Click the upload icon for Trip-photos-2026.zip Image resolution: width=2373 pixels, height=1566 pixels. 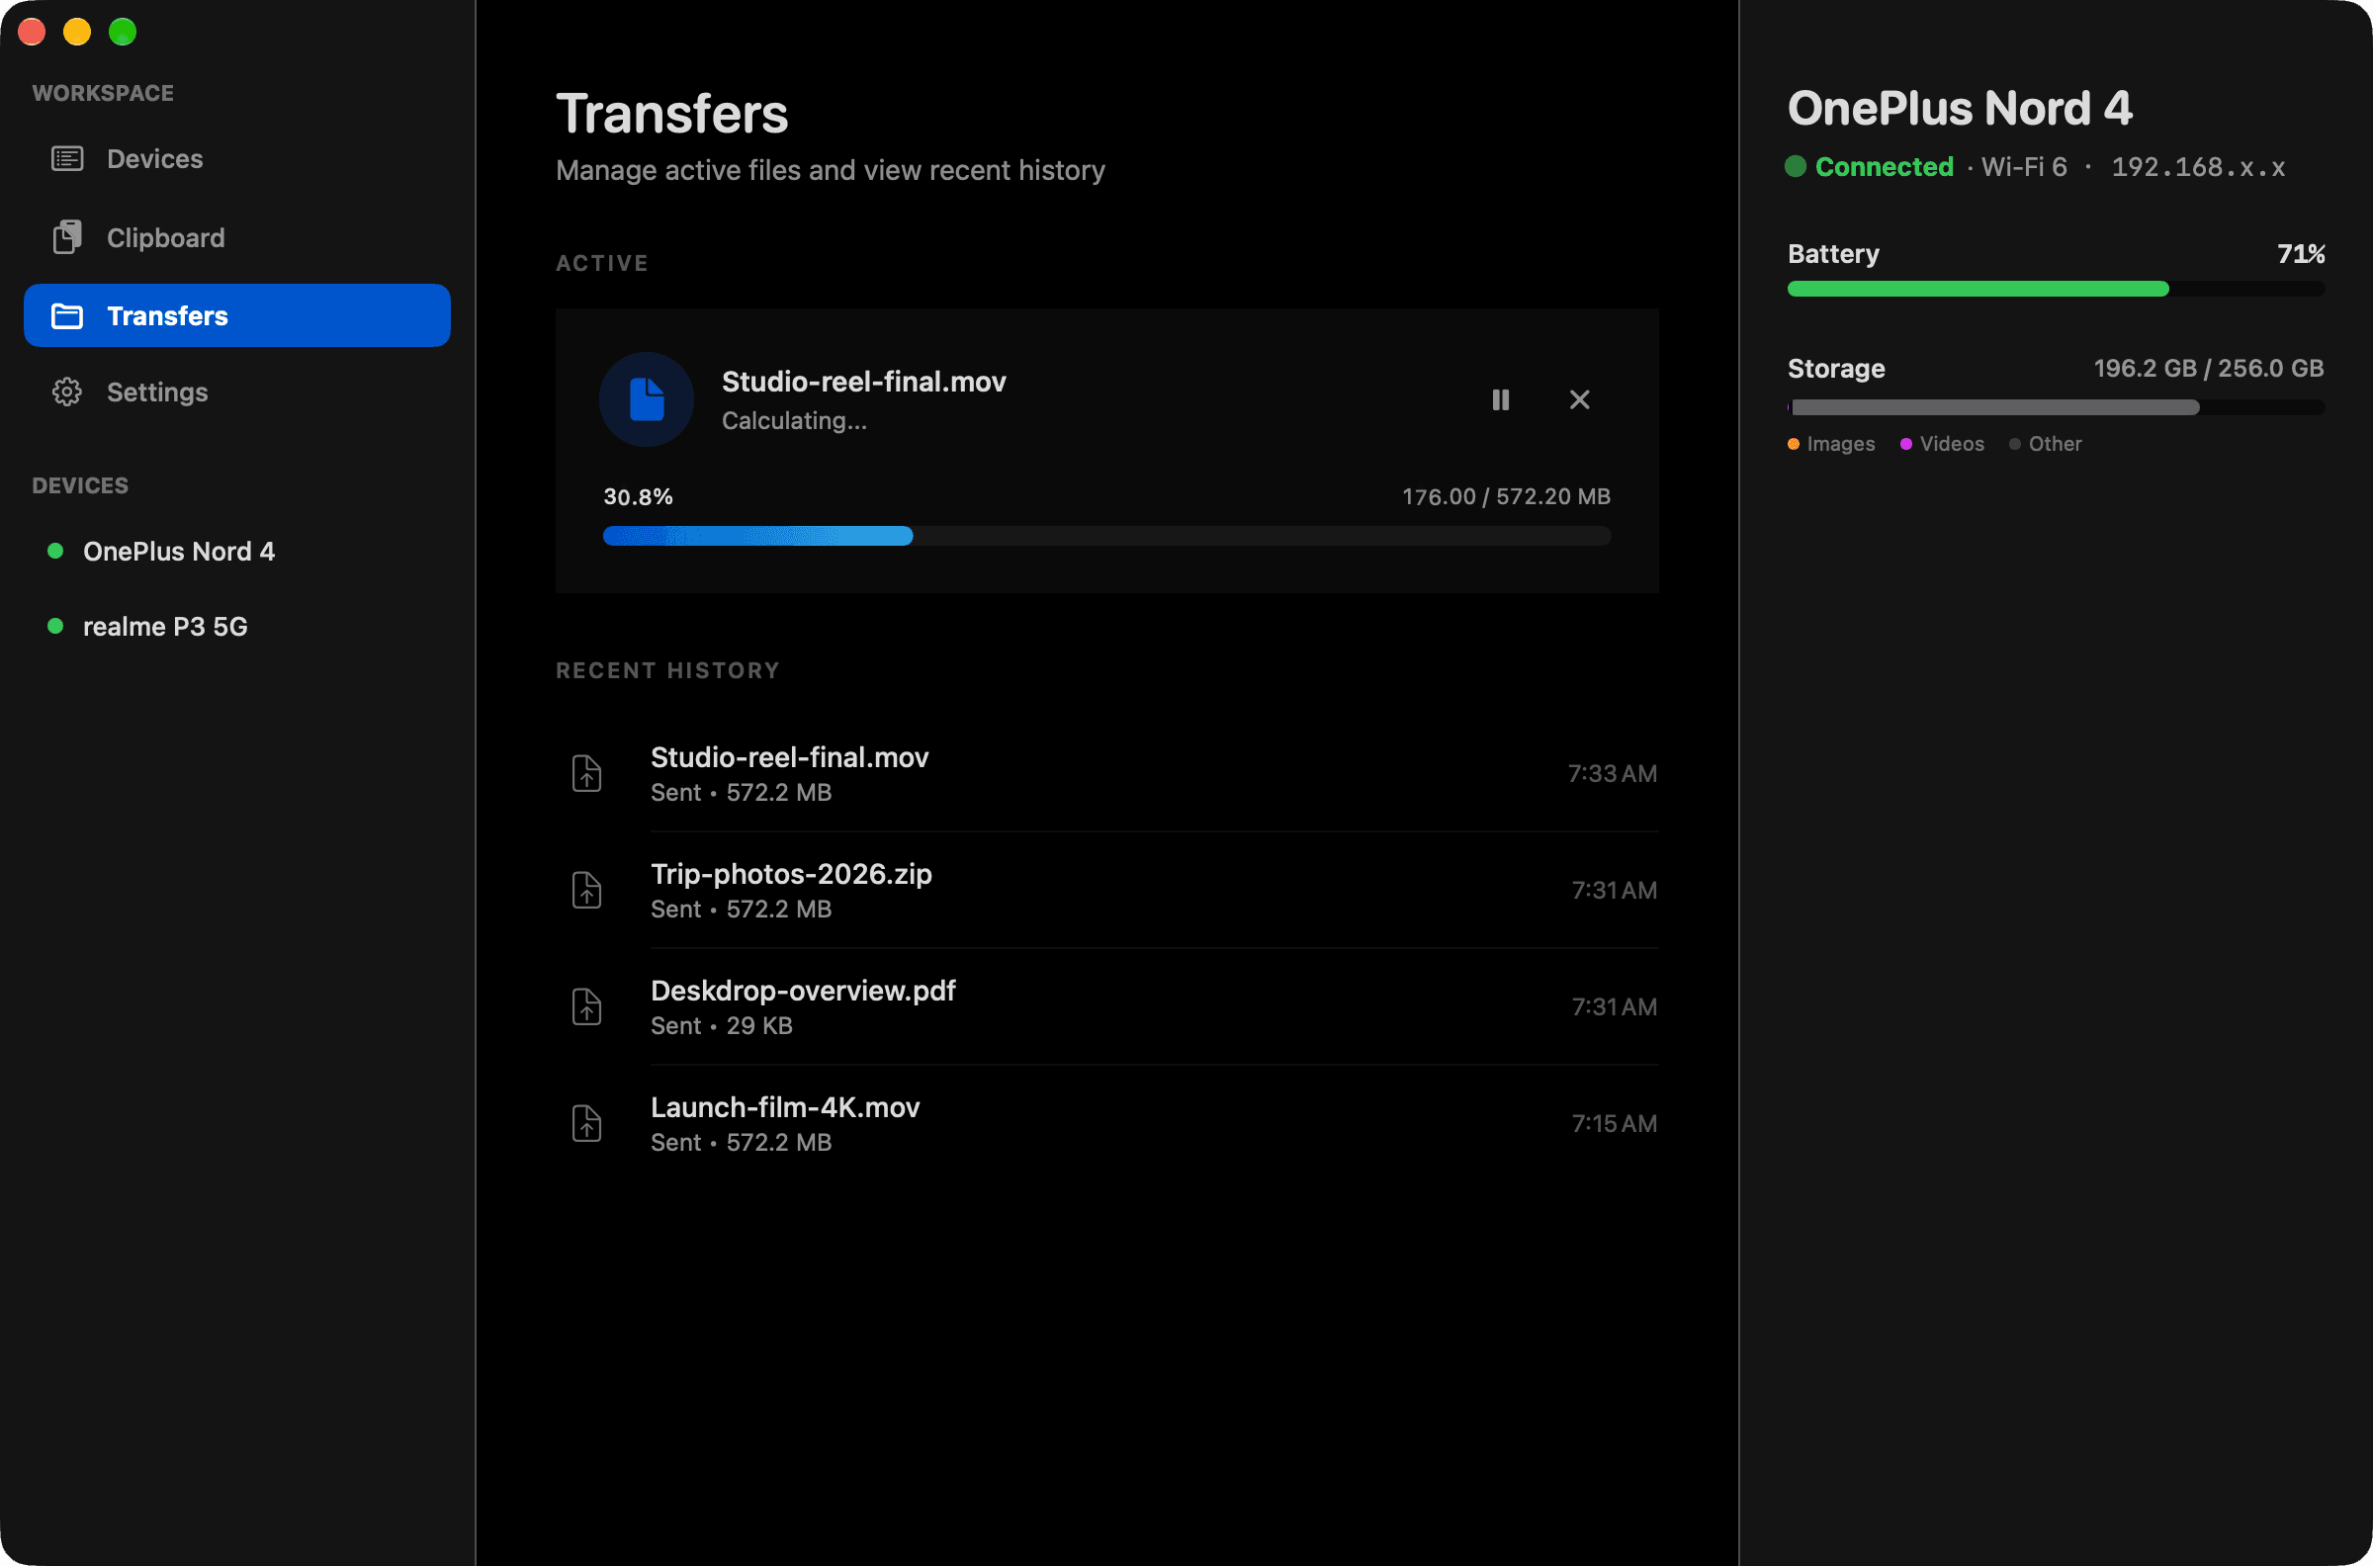586,890
